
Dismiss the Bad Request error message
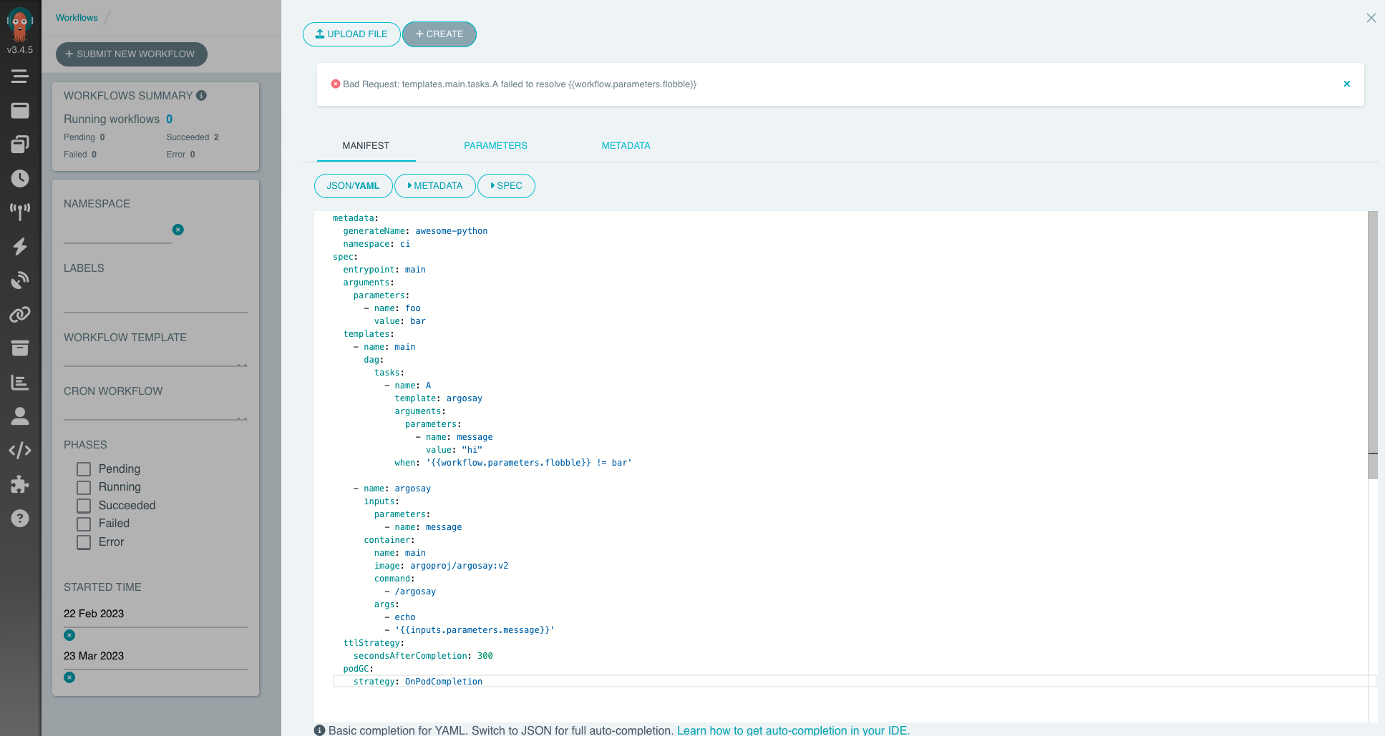pos(1346,84)
